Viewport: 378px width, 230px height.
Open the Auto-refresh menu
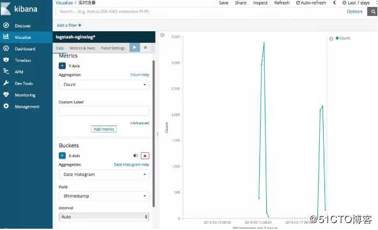tap(311, 3)
